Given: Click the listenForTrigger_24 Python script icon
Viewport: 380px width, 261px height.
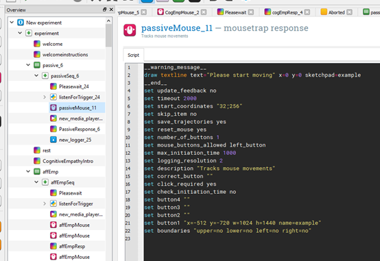Looking at the screenshot, I should (x=54, y=97).
